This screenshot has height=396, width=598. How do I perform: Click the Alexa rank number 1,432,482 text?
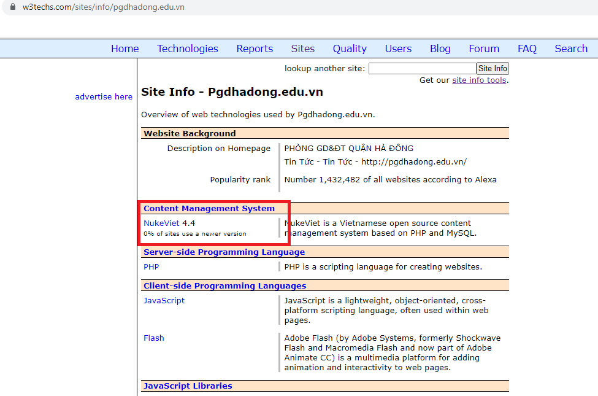pos(390,179)
